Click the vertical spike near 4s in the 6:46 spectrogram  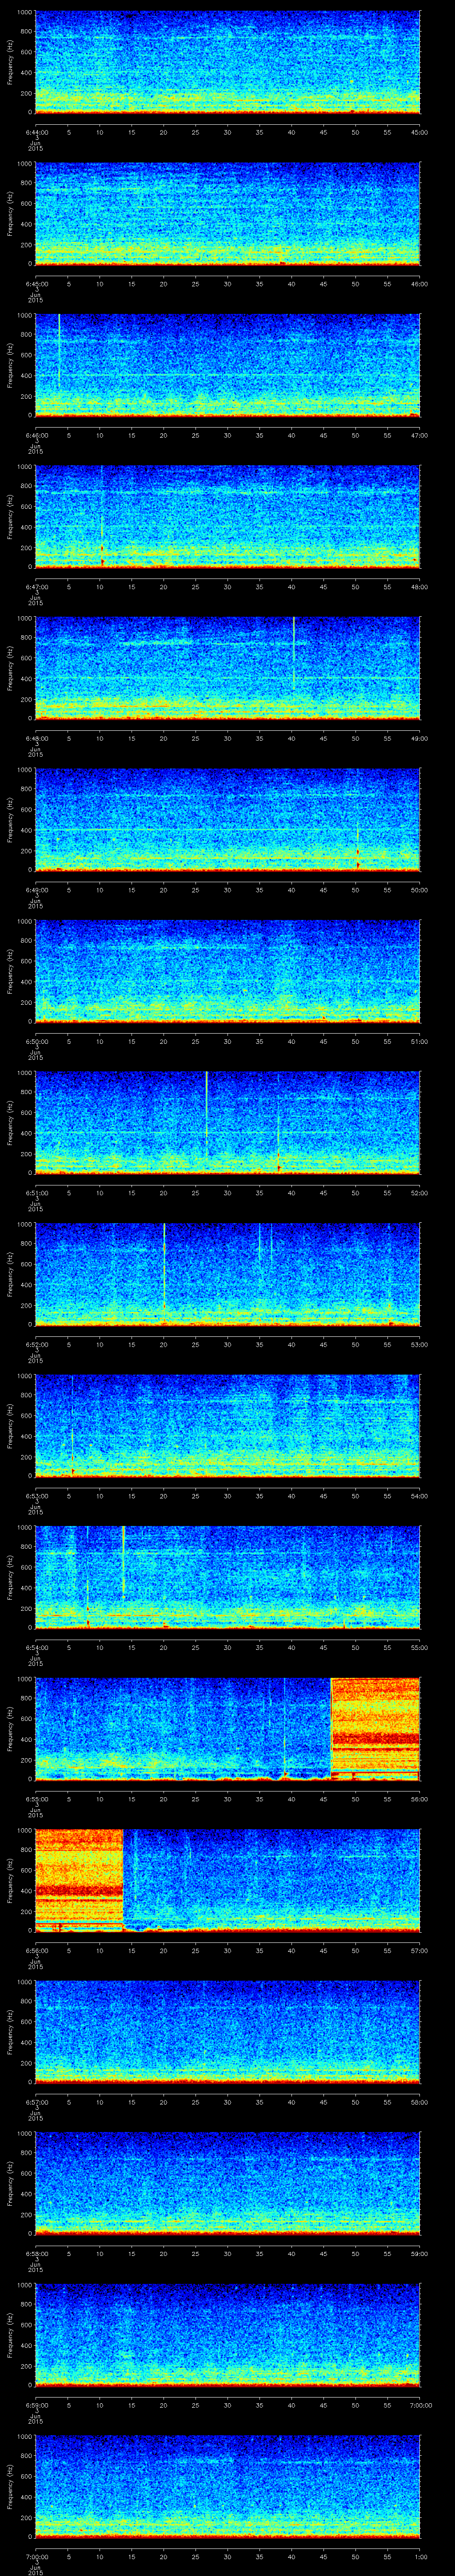tap(59, 352)
